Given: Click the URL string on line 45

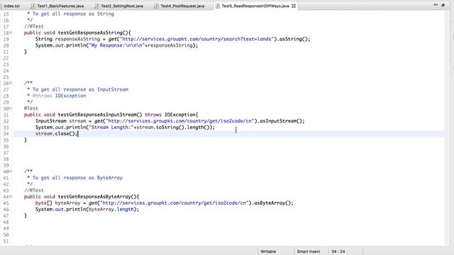Looking at the screenshot, I should tap(175, 203).
